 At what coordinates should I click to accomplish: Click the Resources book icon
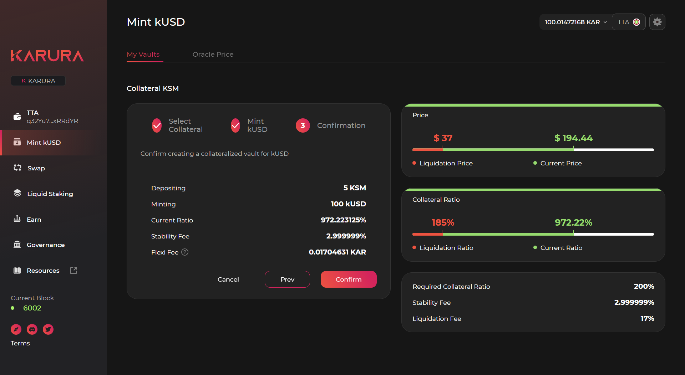pos(17,270)
